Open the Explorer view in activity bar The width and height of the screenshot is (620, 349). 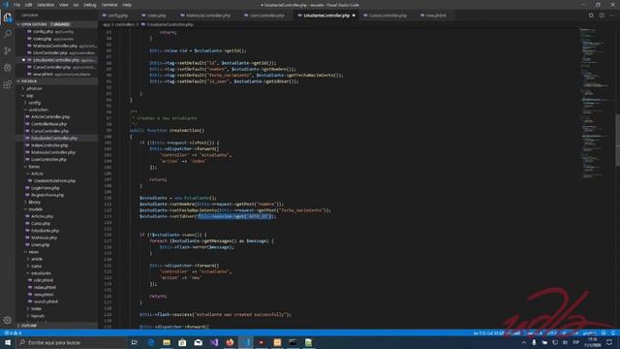point(8,17)
